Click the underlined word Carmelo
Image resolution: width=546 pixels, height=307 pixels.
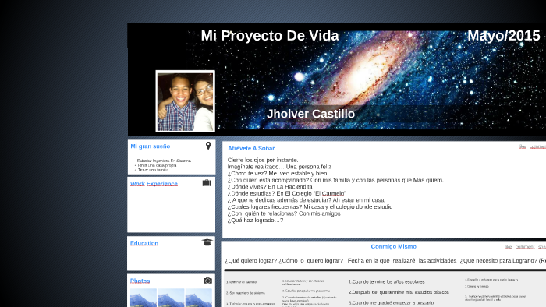pyautogui.click(x=333, y=193)
